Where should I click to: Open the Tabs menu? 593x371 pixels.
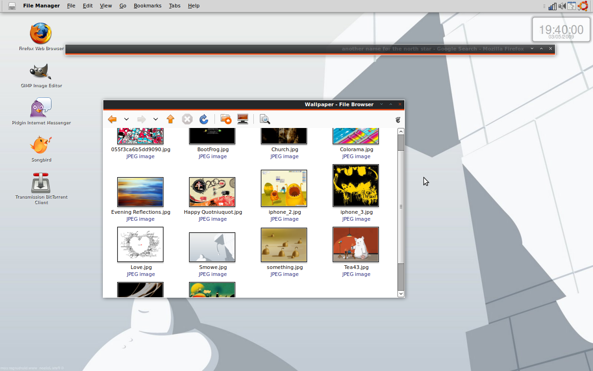pos(175,6)
